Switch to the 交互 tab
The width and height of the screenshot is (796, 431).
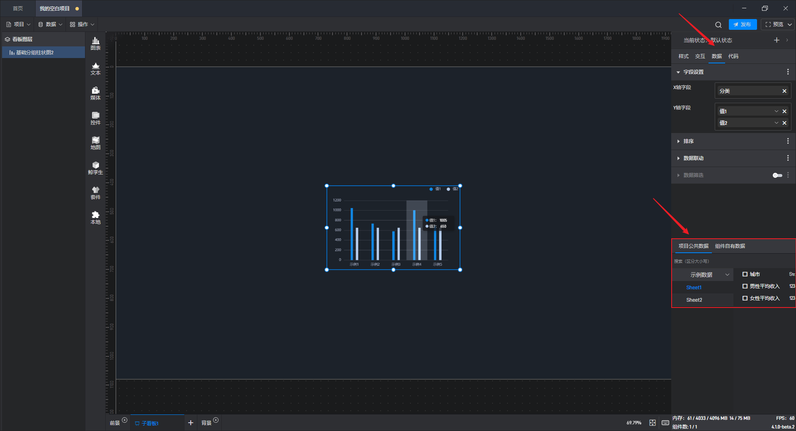tap(700, 56)
